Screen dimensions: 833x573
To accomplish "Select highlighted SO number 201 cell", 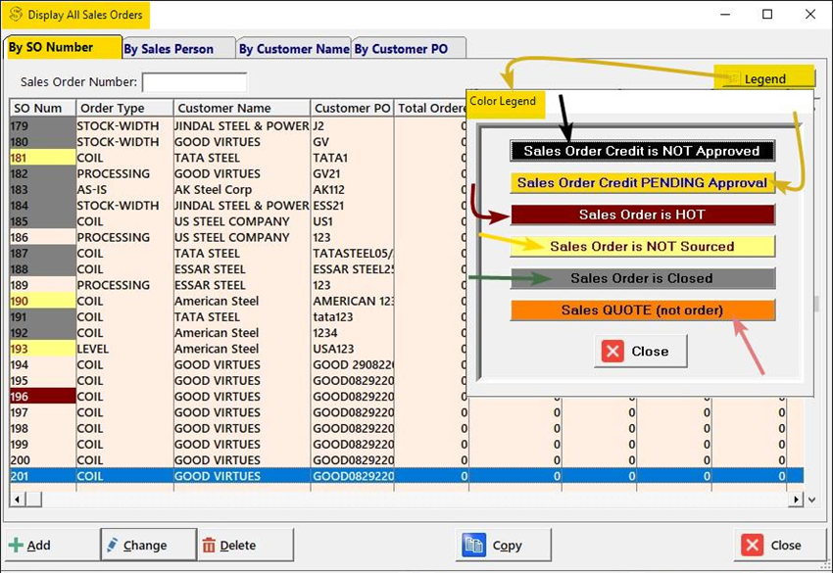I will [42, 476].
